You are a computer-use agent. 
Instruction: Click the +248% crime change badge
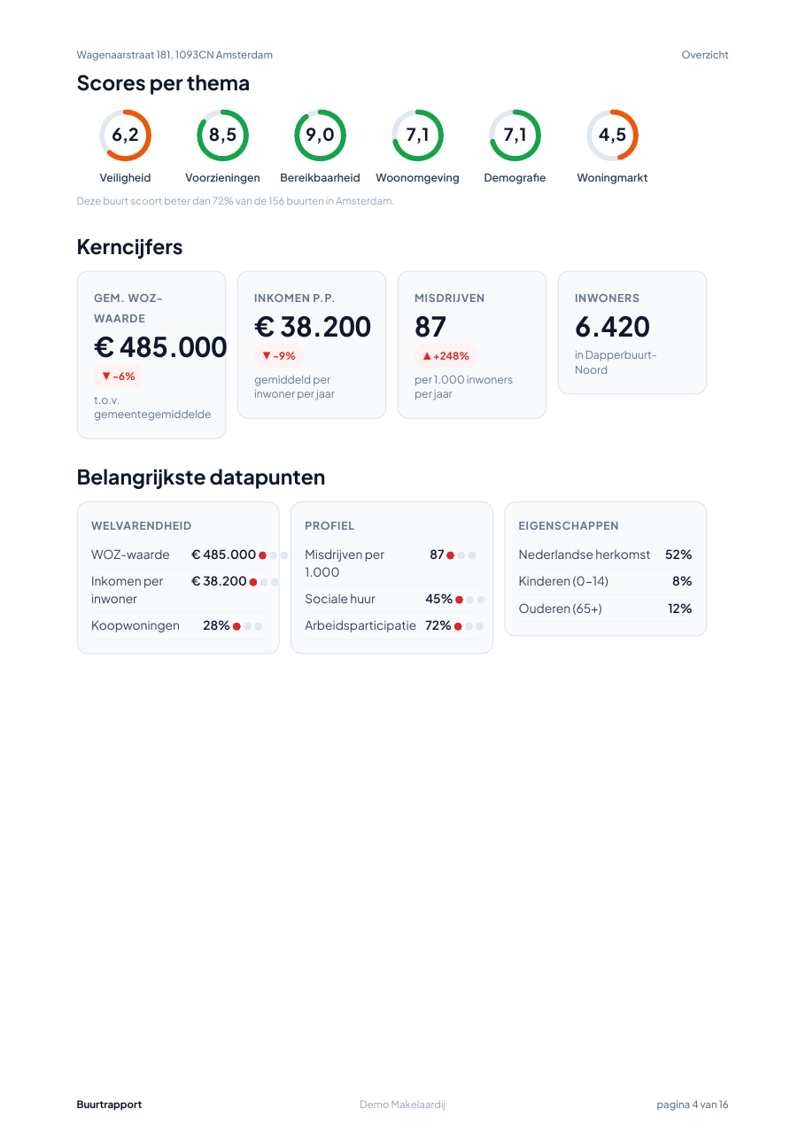[446, 356]
